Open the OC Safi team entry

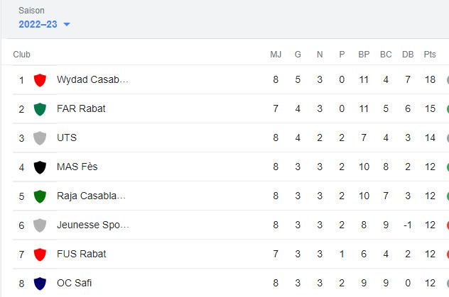pos(74,283)
